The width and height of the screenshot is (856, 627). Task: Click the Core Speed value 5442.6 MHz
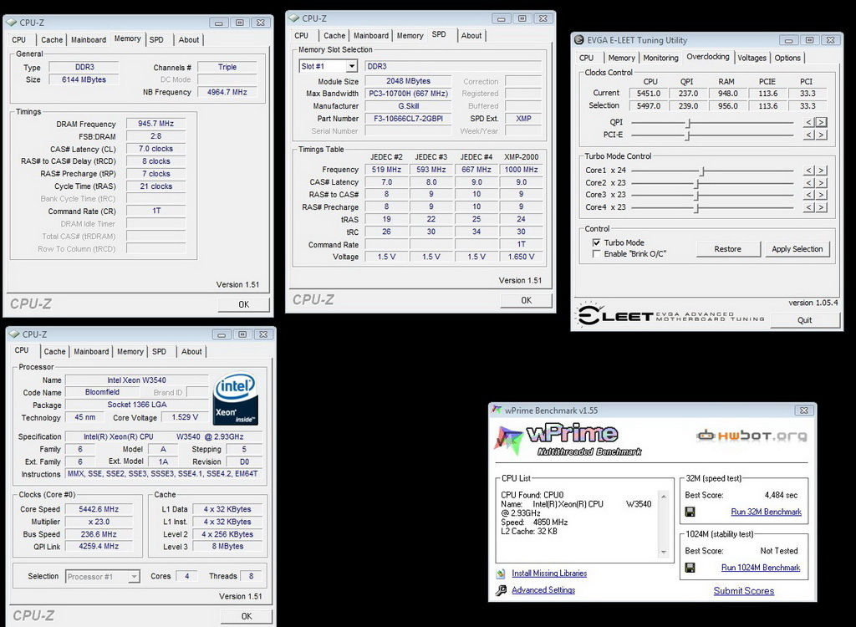99,509
